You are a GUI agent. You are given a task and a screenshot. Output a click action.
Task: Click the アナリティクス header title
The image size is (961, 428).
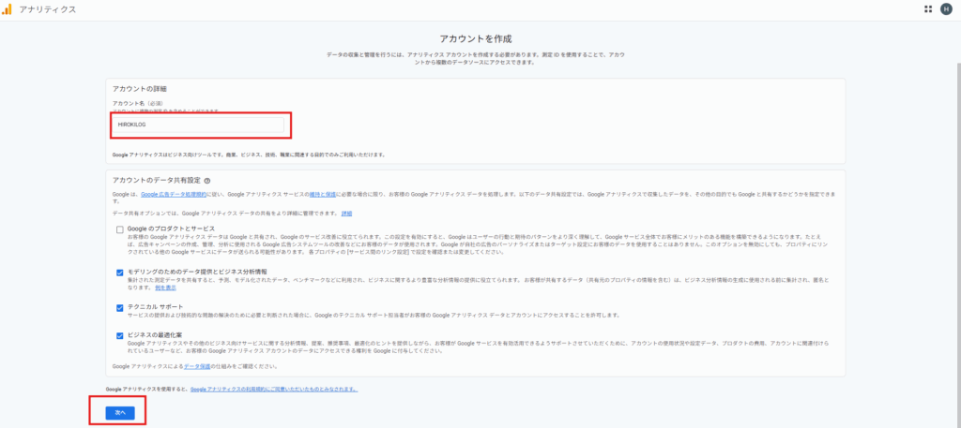point(48,9)
